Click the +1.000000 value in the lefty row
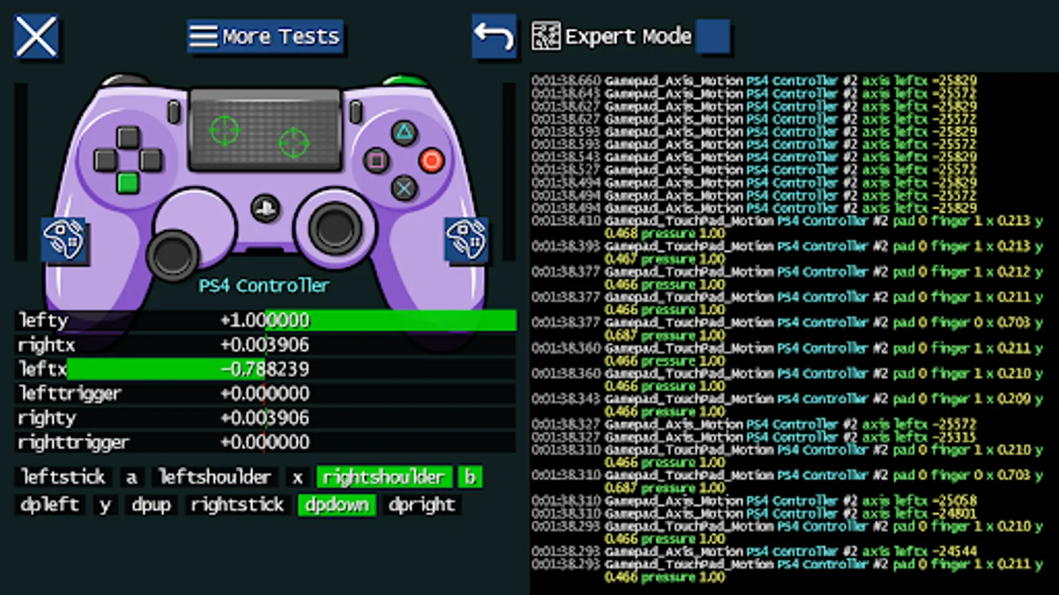The width and height of the screenshot is (1059, 595). click(265, 320)
